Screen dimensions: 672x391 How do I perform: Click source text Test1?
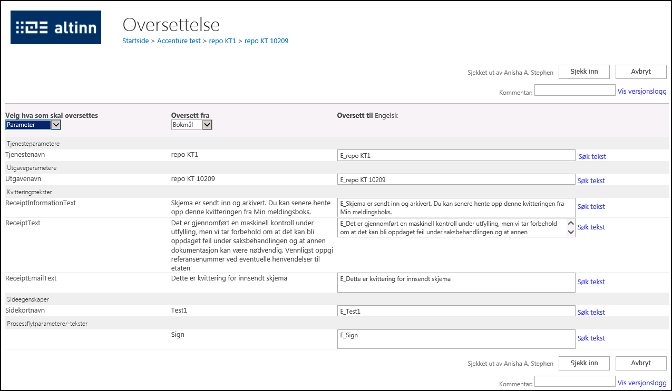click(179, 310)
